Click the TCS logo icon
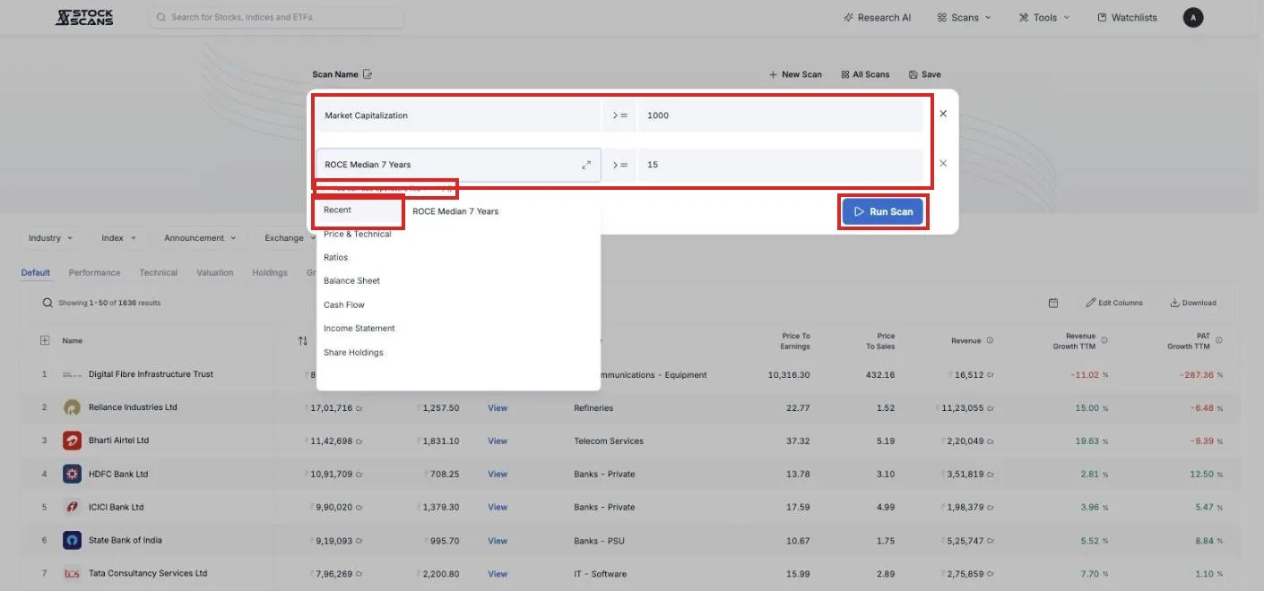 [72, 574]
